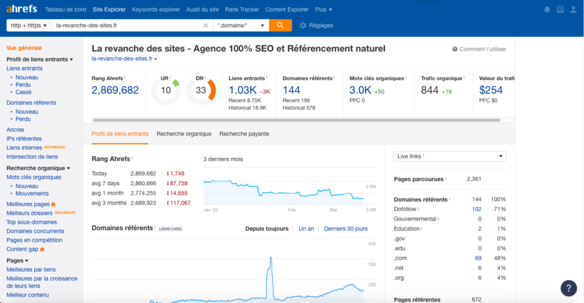The width and height of the screenshot is (584, 303).
Task: Click the help question mark button
Action: coord(569,288)
